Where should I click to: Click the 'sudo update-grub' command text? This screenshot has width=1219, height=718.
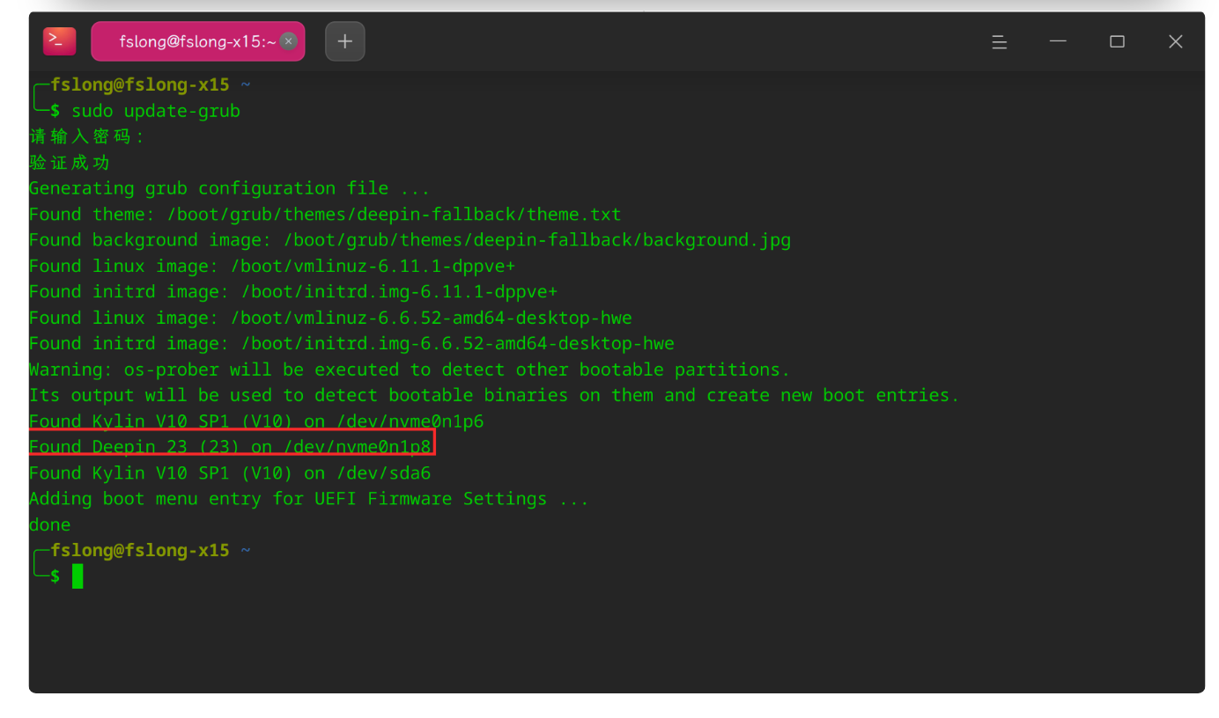[156, 111]
